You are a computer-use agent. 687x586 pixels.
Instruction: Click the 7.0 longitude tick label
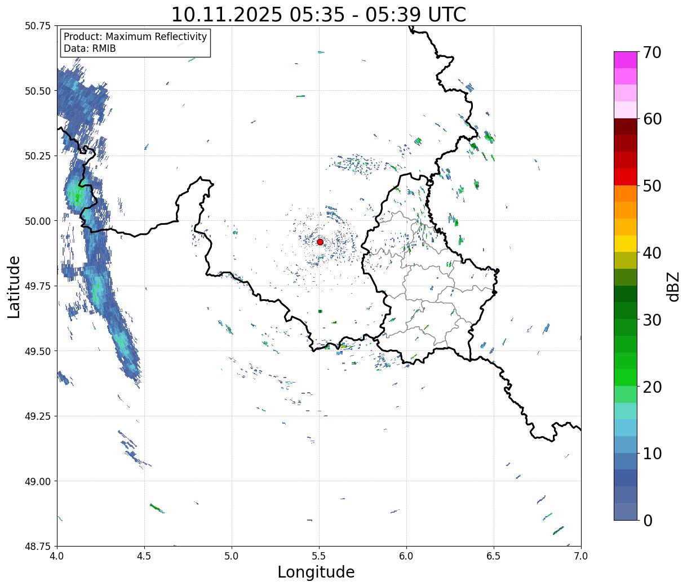point(581,556)
